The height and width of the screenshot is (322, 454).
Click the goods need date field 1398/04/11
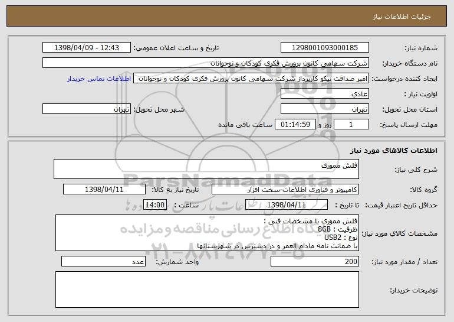[104, 190]
